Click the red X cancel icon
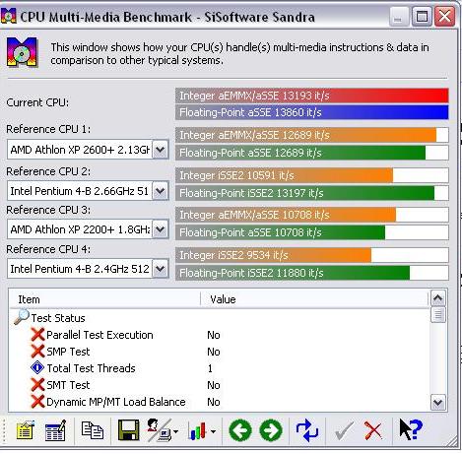The width and height of the screenshot is (462, 454). [373, 430]
